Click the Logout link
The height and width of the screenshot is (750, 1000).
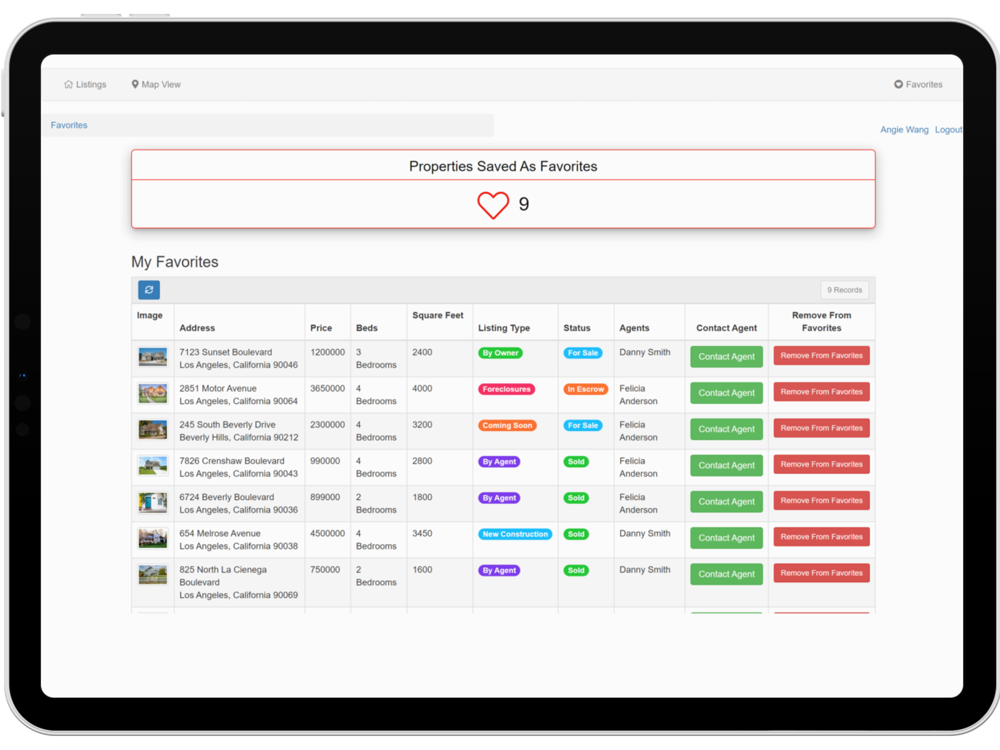click(948, 130)
